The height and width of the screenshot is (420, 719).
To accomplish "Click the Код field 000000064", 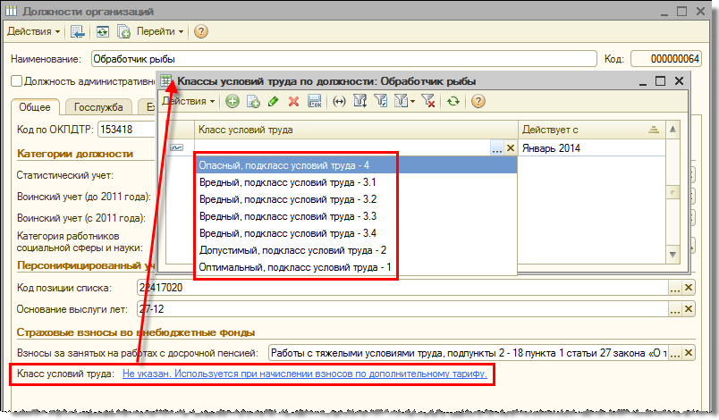I will click(666, 59).
